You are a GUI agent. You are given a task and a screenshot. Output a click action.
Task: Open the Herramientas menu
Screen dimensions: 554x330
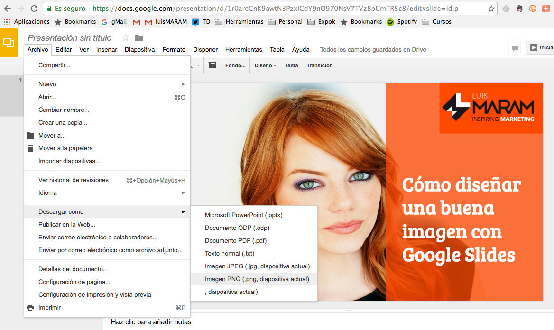click(243, 49)
